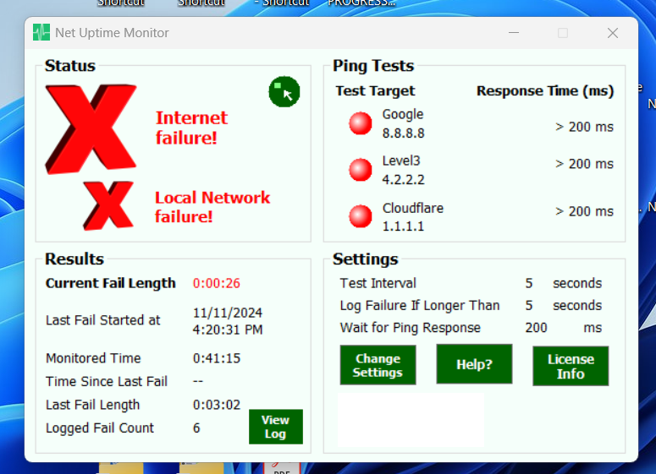Image resolution: width=656 pixels, height=474 pixels.
Task: Click the Wait for Ping Response value 200
Action: click(x=536, y=328)
